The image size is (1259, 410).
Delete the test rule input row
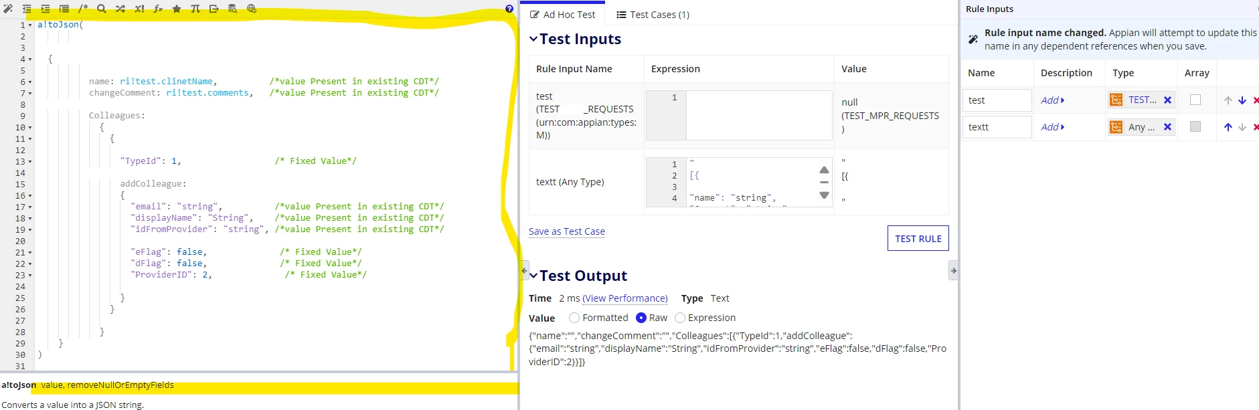1256,100
